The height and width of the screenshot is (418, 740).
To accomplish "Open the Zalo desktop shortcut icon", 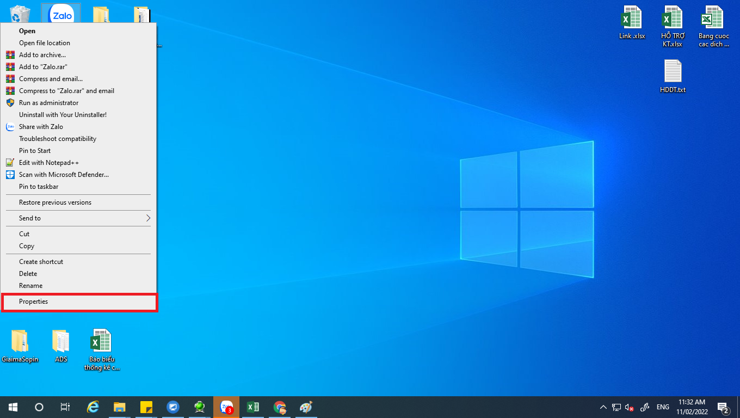I will [x=61, y=14].
